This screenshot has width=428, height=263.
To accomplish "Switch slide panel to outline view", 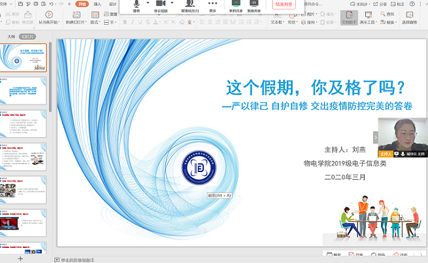I will coord(11,37).
